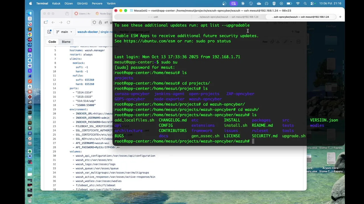Image resolution: width=364 pixels, height=204 pixels.
Task: Open Microsoft Teams from the Dock
Action: click(30, 66)
